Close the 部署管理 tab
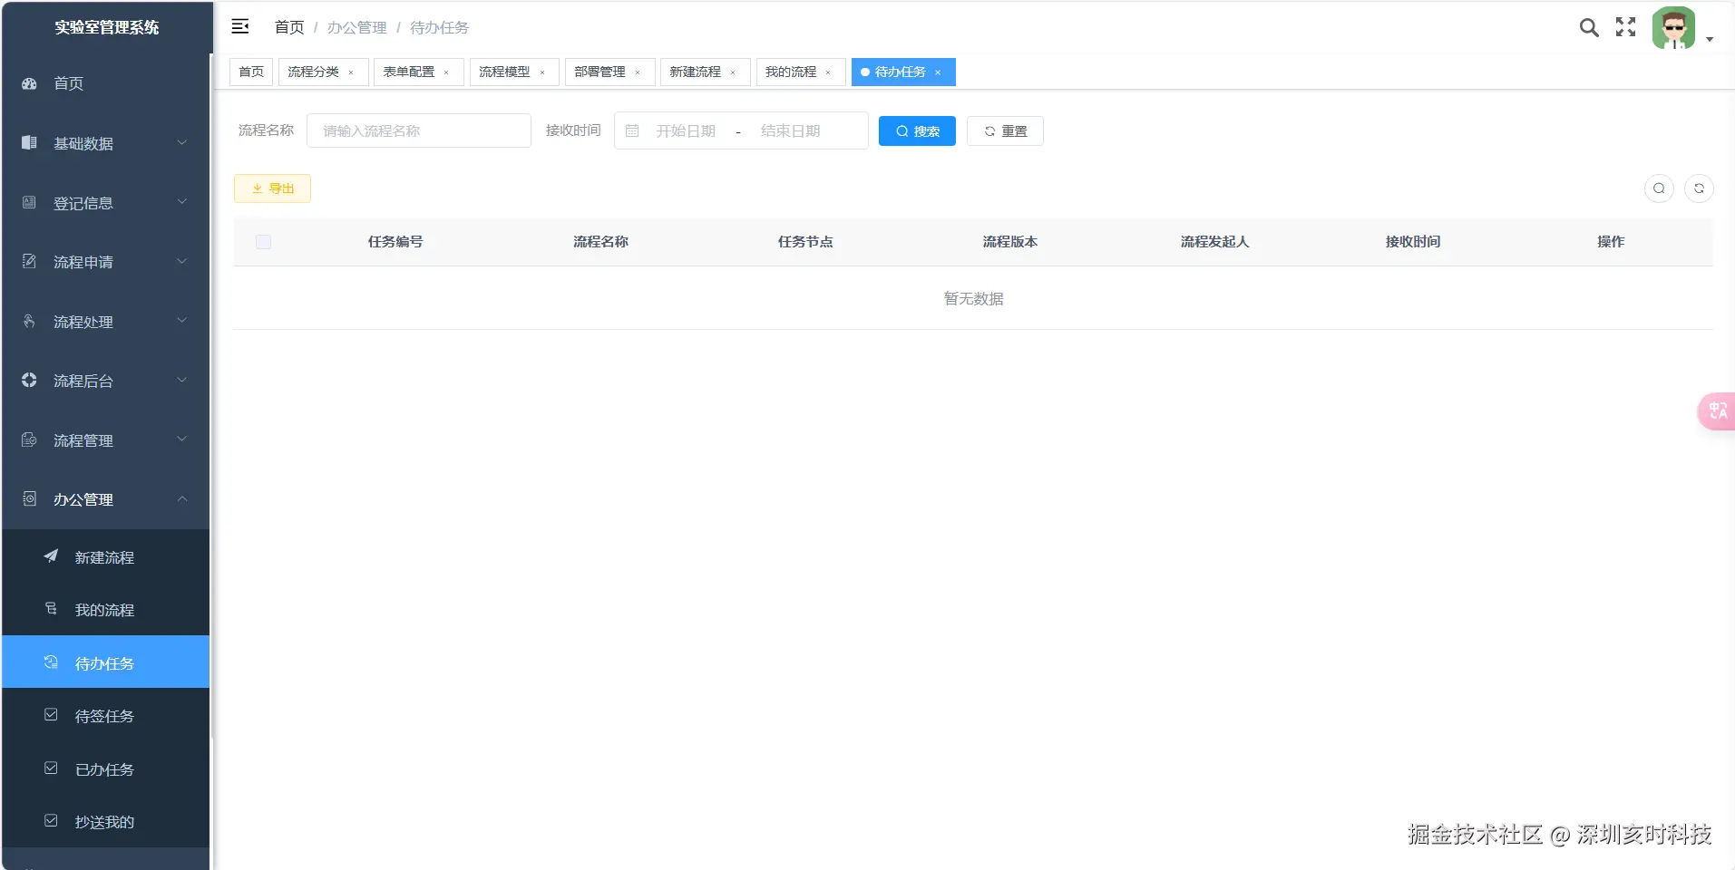 click(x=638, y=72)
